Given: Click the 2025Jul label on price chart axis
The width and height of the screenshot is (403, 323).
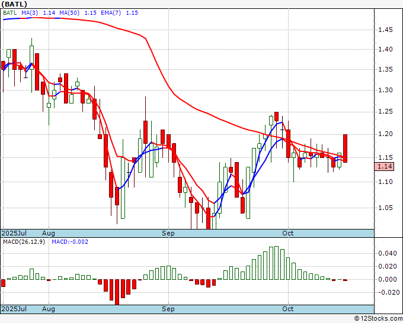Looking at the screenshot, I should pyautogui.click(x=14, y=233).
